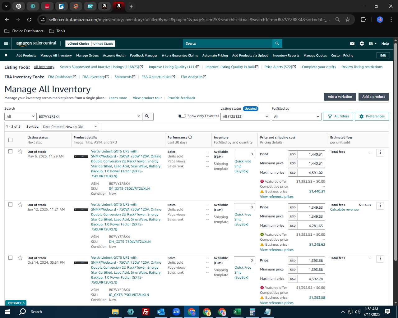The image size is (398, 318).
Task: Open View reference prices for IG_GXT5 listing
Action: tap(277, 303)
